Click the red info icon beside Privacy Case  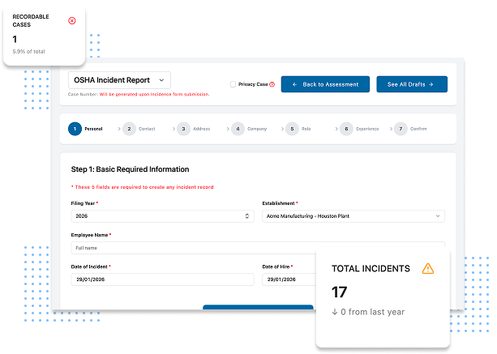(272, 84)
